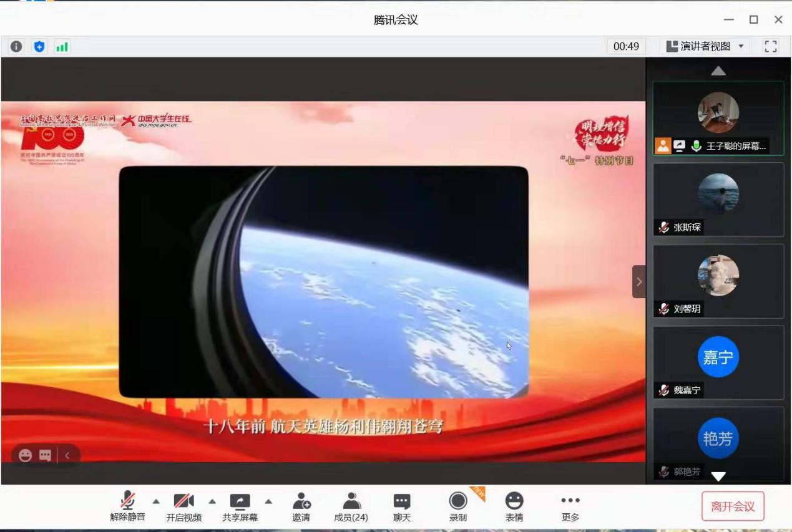Click the blue security shield icon
This screenshot has height=532, width=792.
(39, 46)
